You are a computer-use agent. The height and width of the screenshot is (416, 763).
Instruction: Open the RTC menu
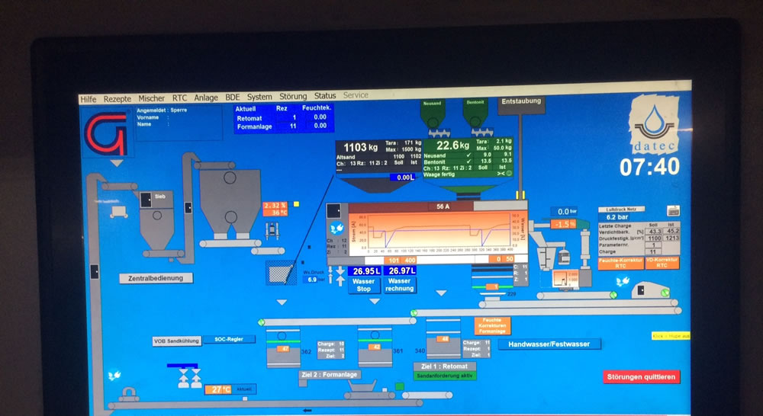[179, 98]
